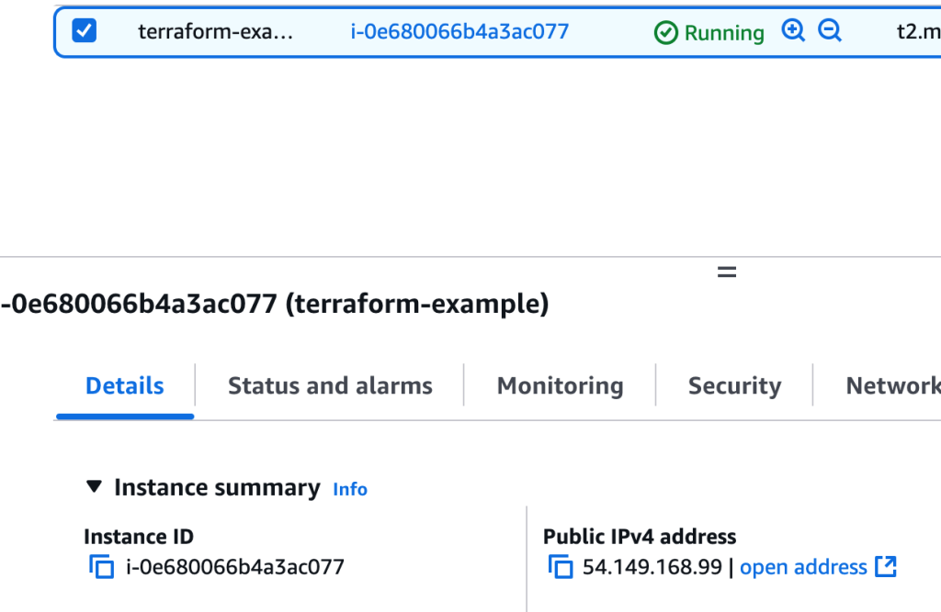Switch to the Monitoring tab
Screen dimensions: 941x612
pyautogui.click(x=560, y=386)
